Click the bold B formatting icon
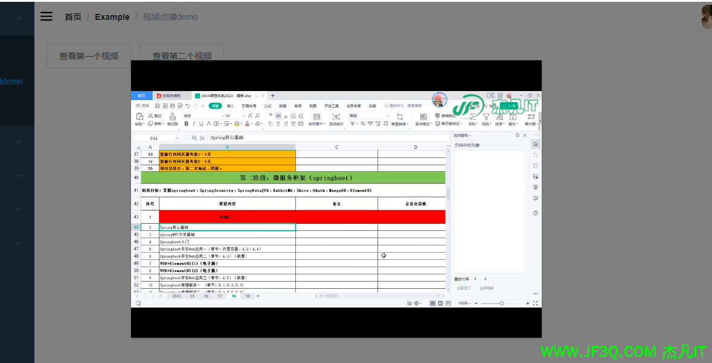Viewport: 712px width, 363px height. (186, 124)
